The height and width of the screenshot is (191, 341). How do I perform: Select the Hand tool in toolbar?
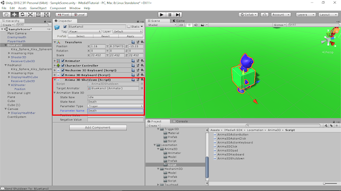6,14
